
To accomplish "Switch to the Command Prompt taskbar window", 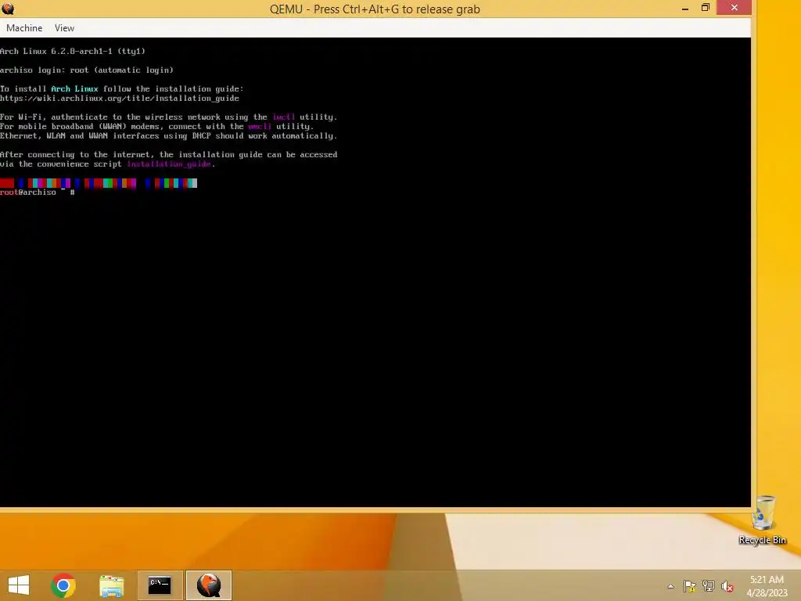I will click(x=160, y=585).
